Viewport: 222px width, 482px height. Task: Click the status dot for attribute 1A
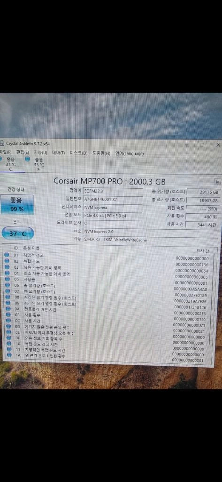(7, 356)
